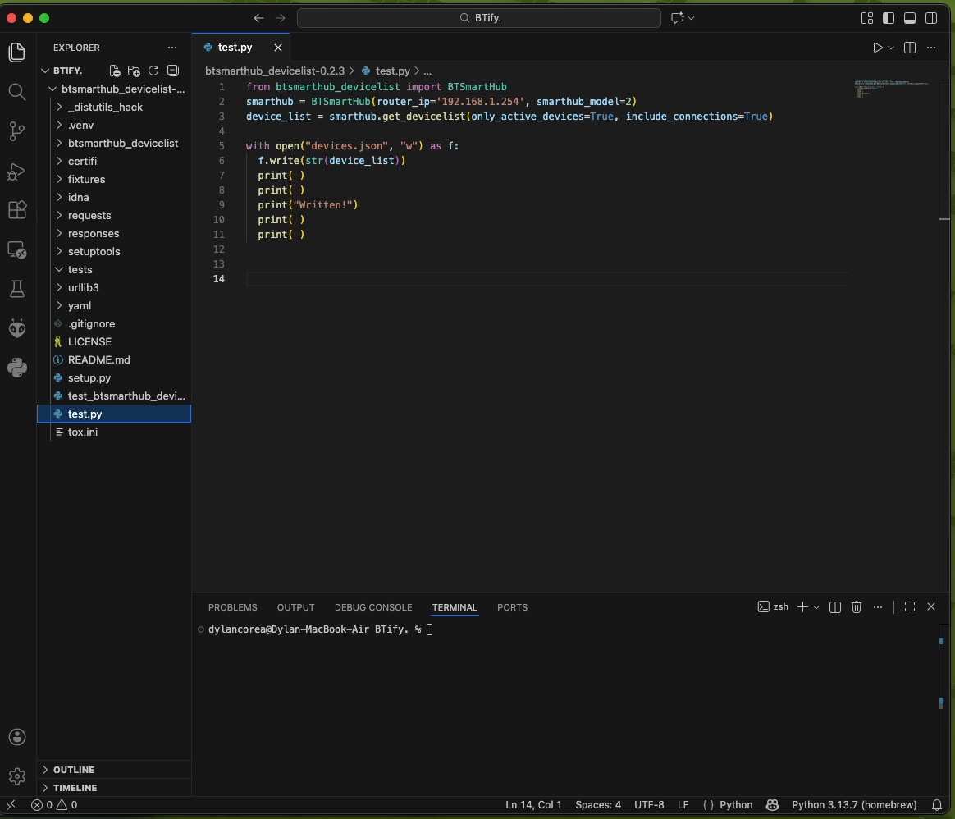This screenshot has width=955, height=819.
Task: Click the BTify. command center search box
Action: tap(479, 18)
